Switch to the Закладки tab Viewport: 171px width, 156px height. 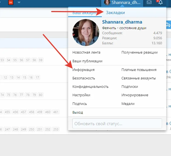click(x=115, y=13)
